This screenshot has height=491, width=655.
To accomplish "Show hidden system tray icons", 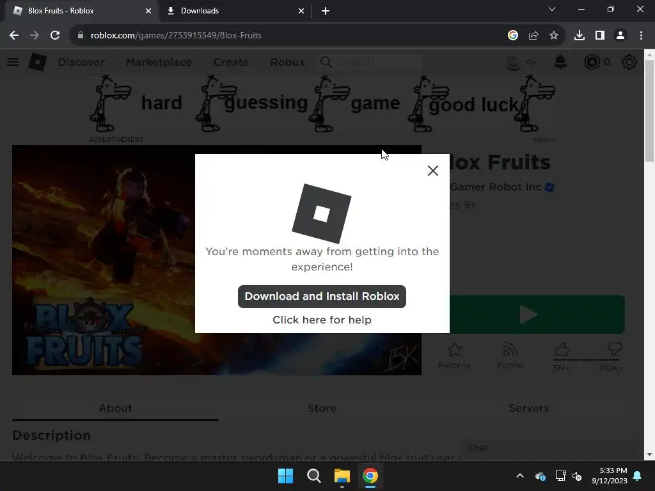I will tap(520, 476).
